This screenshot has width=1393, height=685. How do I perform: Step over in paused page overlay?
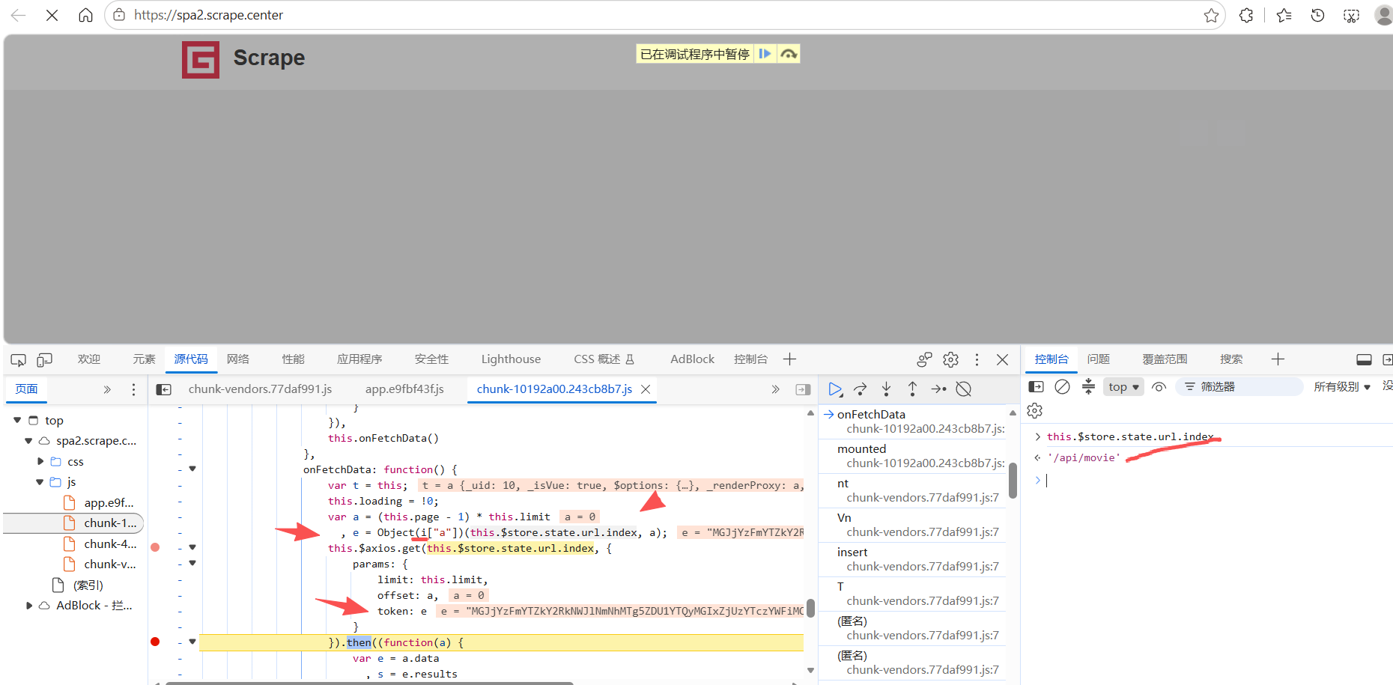[x=789, y=54]
